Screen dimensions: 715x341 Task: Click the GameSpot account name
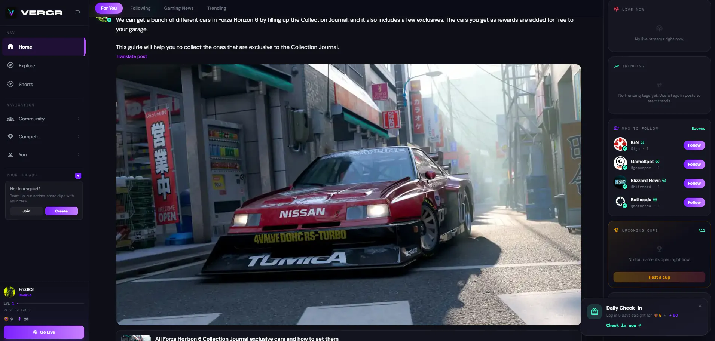coord(642,162)
